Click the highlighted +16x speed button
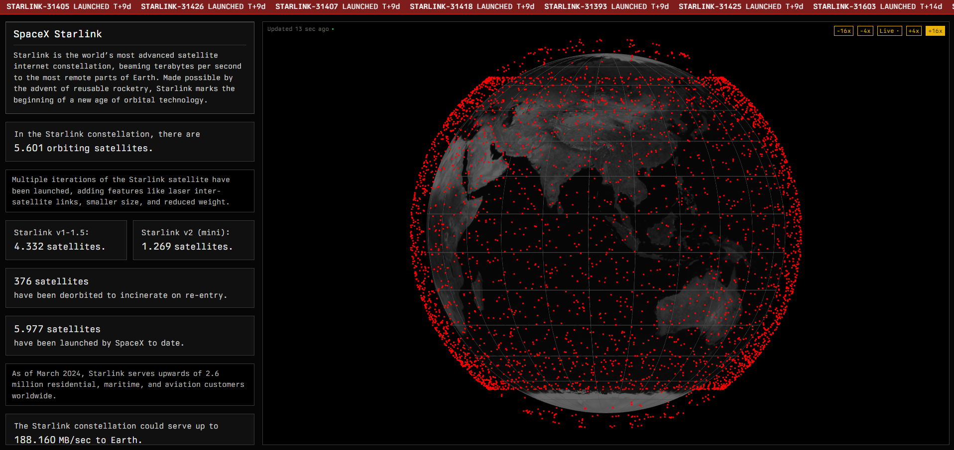This screenshot has height=450, width=954. (935, 31)
